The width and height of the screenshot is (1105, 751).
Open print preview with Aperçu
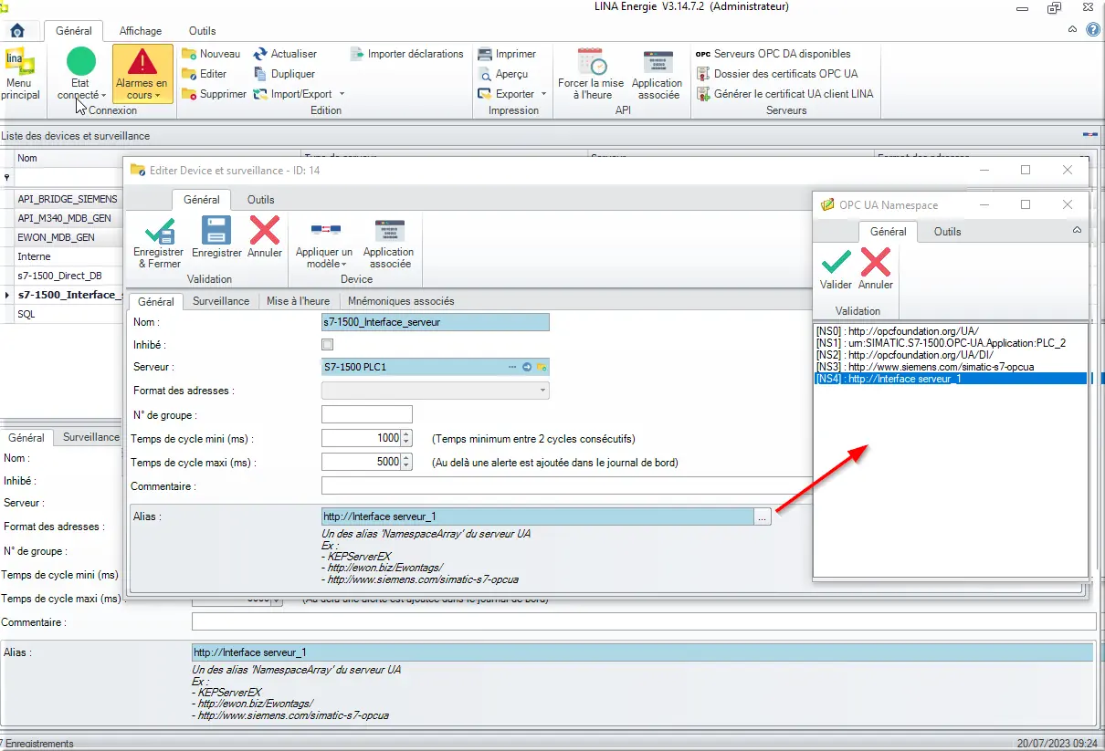point(503,74)
